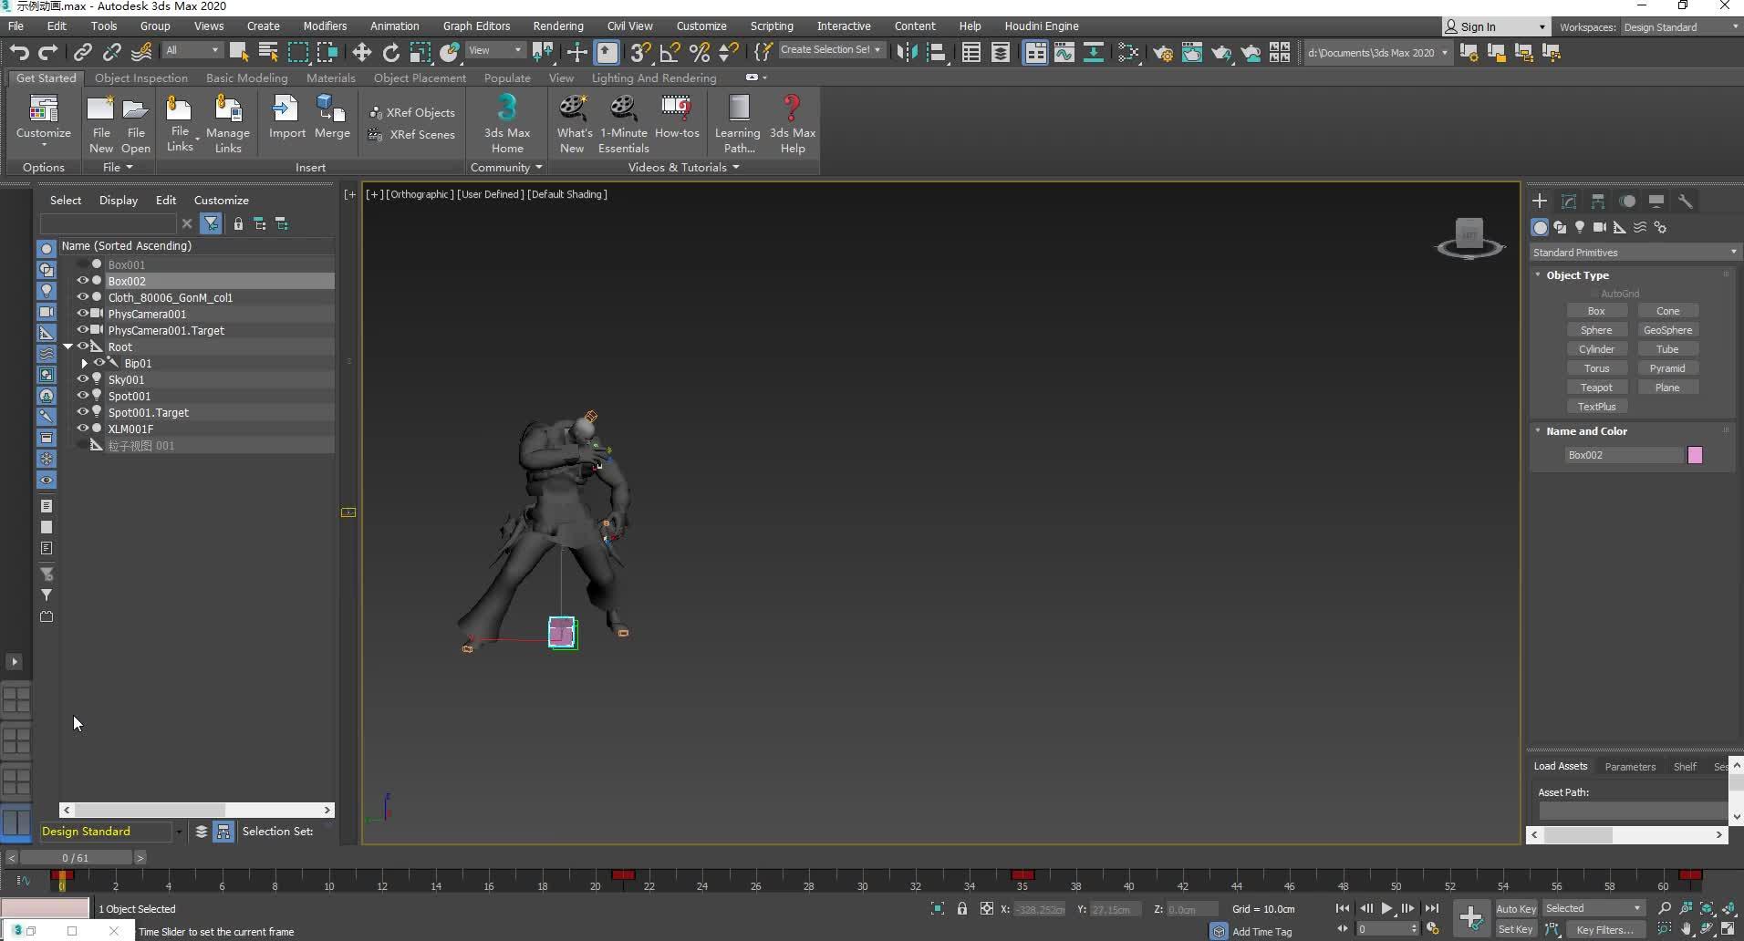Screen dimensions: 1744x941
Task: Open the Modifiers menu
Action: tap(325, 26)
